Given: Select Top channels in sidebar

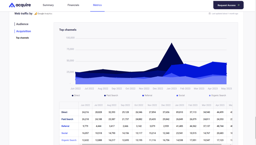Looking at the screenshot, I should [22, 38].
